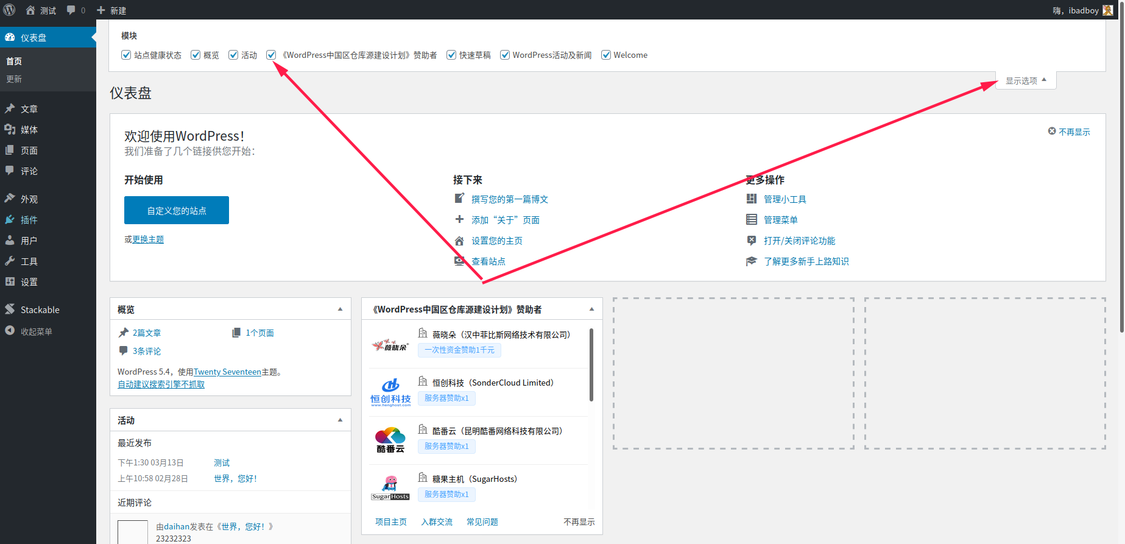Open the ibadboy user avatar

coord(1108,10)
